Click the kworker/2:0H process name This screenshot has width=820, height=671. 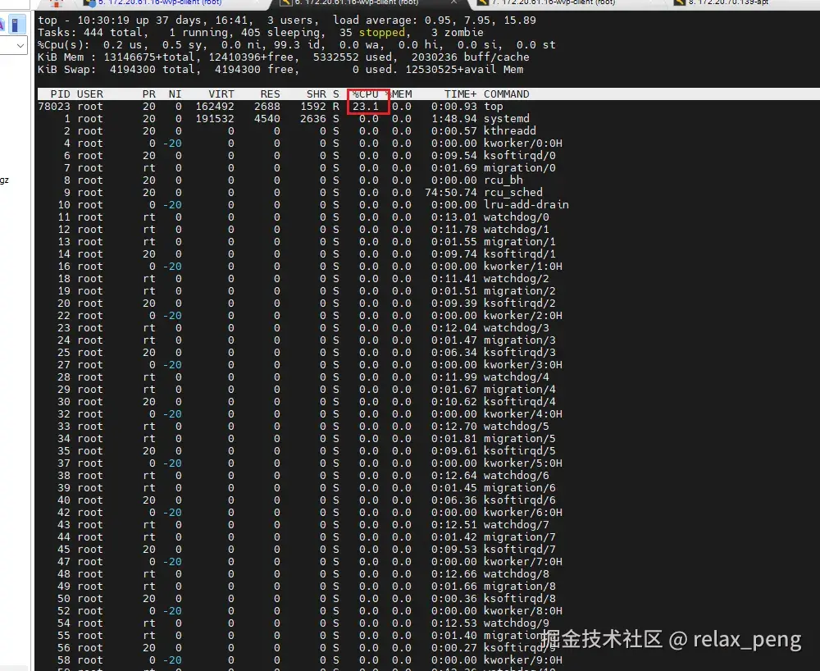pyautogui.click(x=523, y=315)
